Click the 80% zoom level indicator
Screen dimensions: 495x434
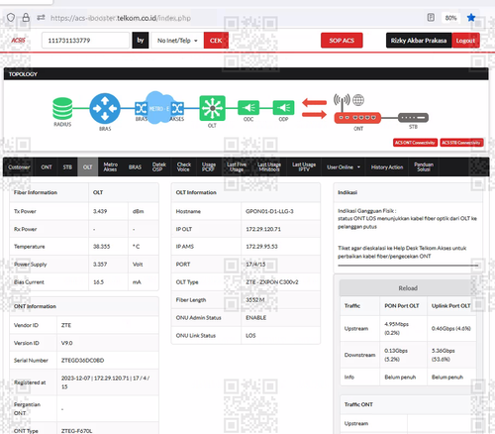(450, 18)
